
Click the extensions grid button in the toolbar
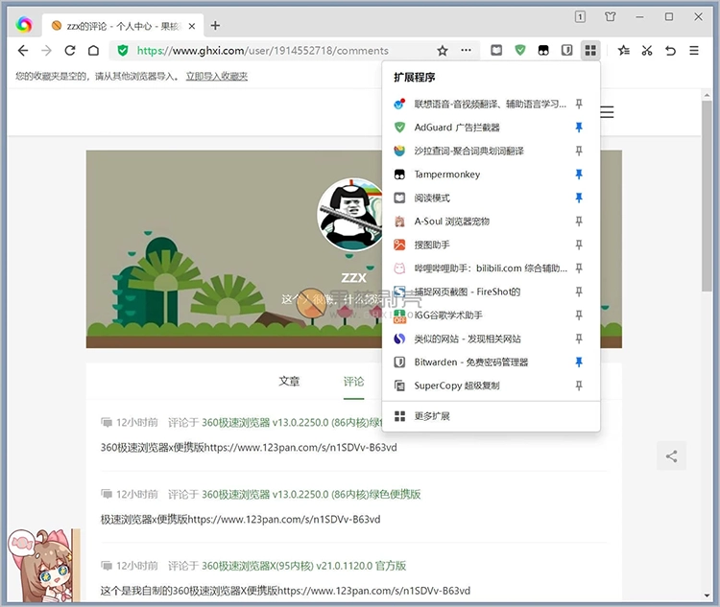(x=590, y=50)
